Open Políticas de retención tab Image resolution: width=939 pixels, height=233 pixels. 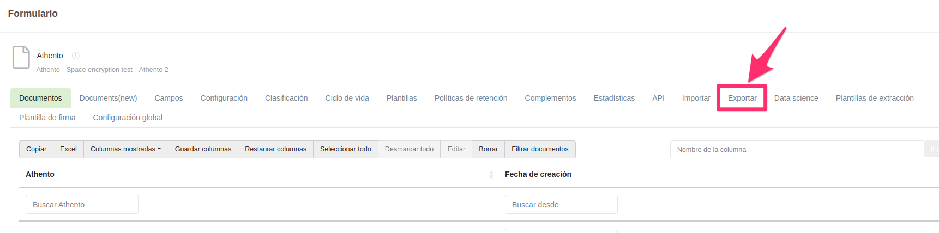[471, 98]
